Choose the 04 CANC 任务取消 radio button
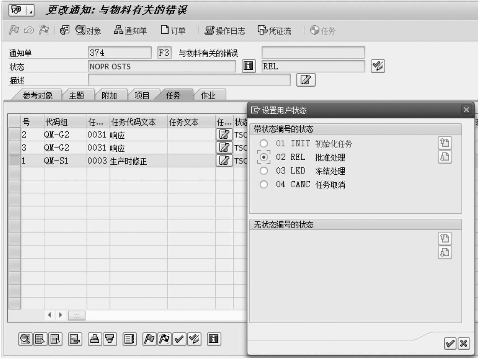 click(x=263, y=184)
